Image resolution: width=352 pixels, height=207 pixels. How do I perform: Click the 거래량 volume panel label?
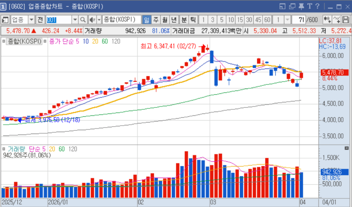click(x=16, y=149)
